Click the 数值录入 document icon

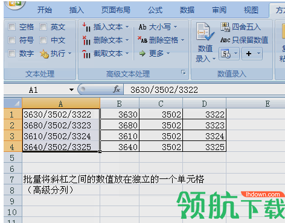[205, 32]
